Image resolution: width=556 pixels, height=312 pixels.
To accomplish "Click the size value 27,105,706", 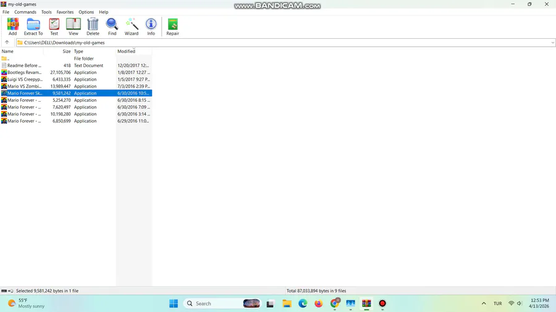I will [x=61, y=73].
